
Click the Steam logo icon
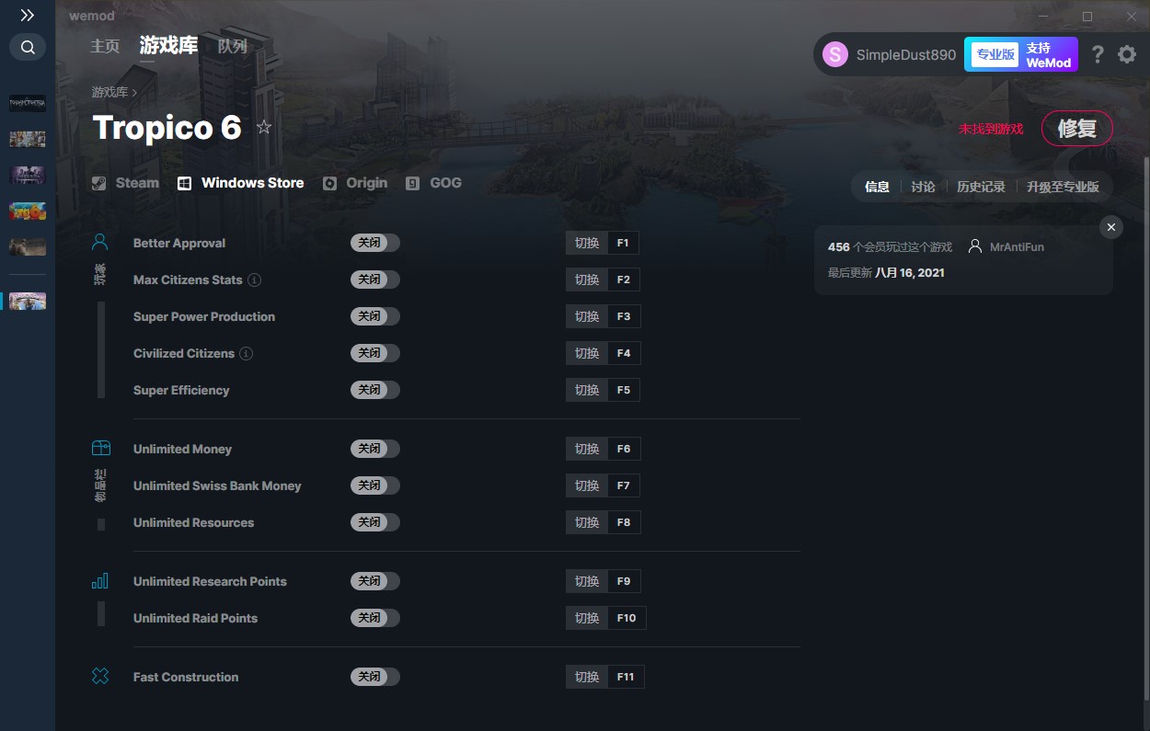click(98, 183)
